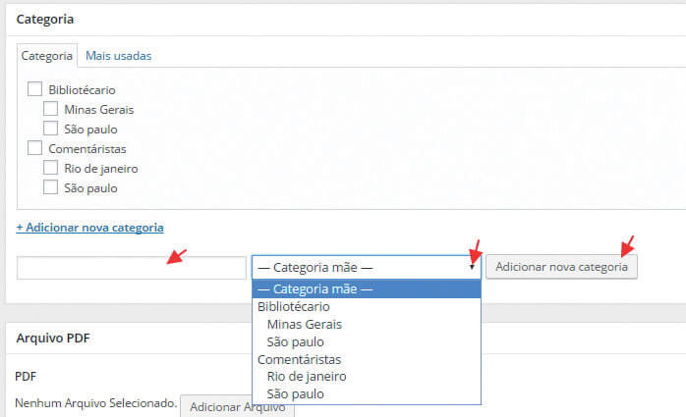Switch to the Mais usadas tab
The image size is (686, 417).
point(118,56)
